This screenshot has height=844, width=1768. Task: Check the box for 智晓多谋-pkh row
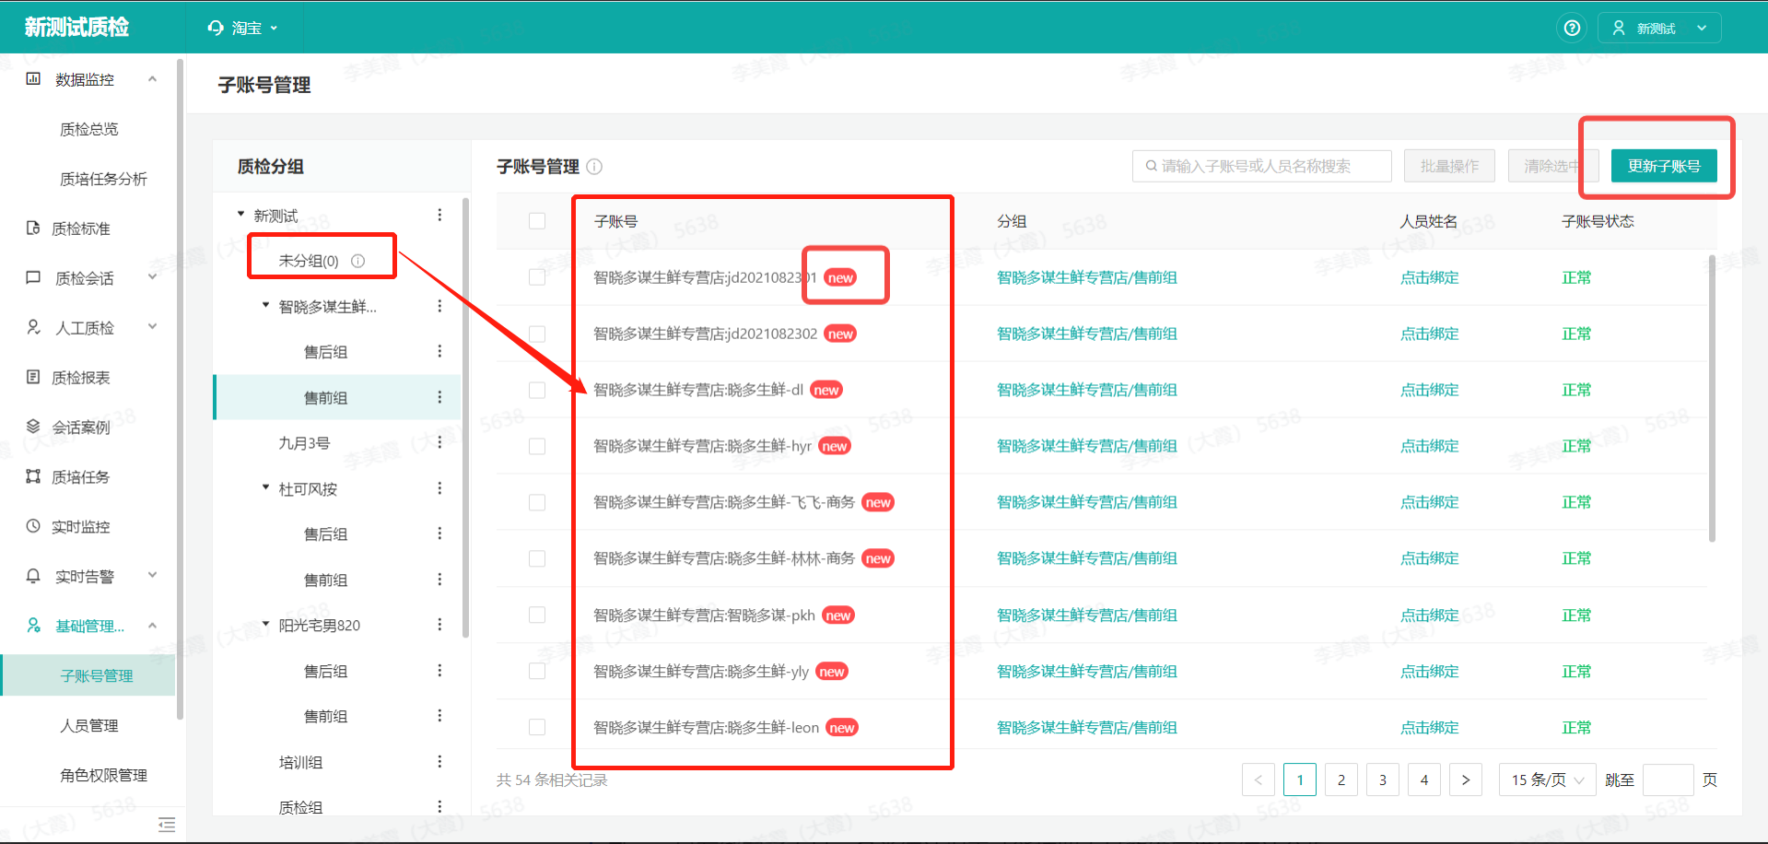click(537, 615)
